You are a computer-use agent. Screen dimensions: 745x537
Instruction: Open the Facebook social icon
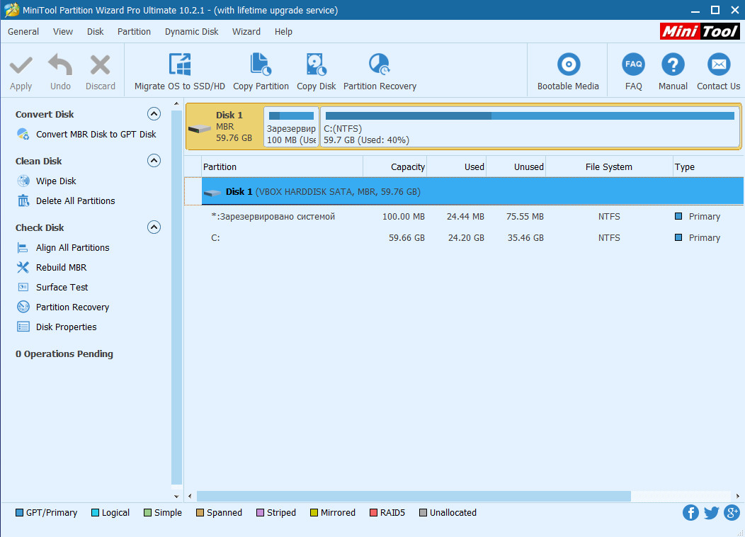690,513
